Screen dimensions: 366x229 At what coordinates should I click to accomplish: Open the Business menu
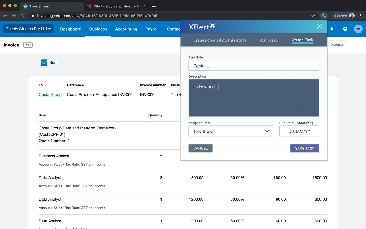click(x=98, y=29)
